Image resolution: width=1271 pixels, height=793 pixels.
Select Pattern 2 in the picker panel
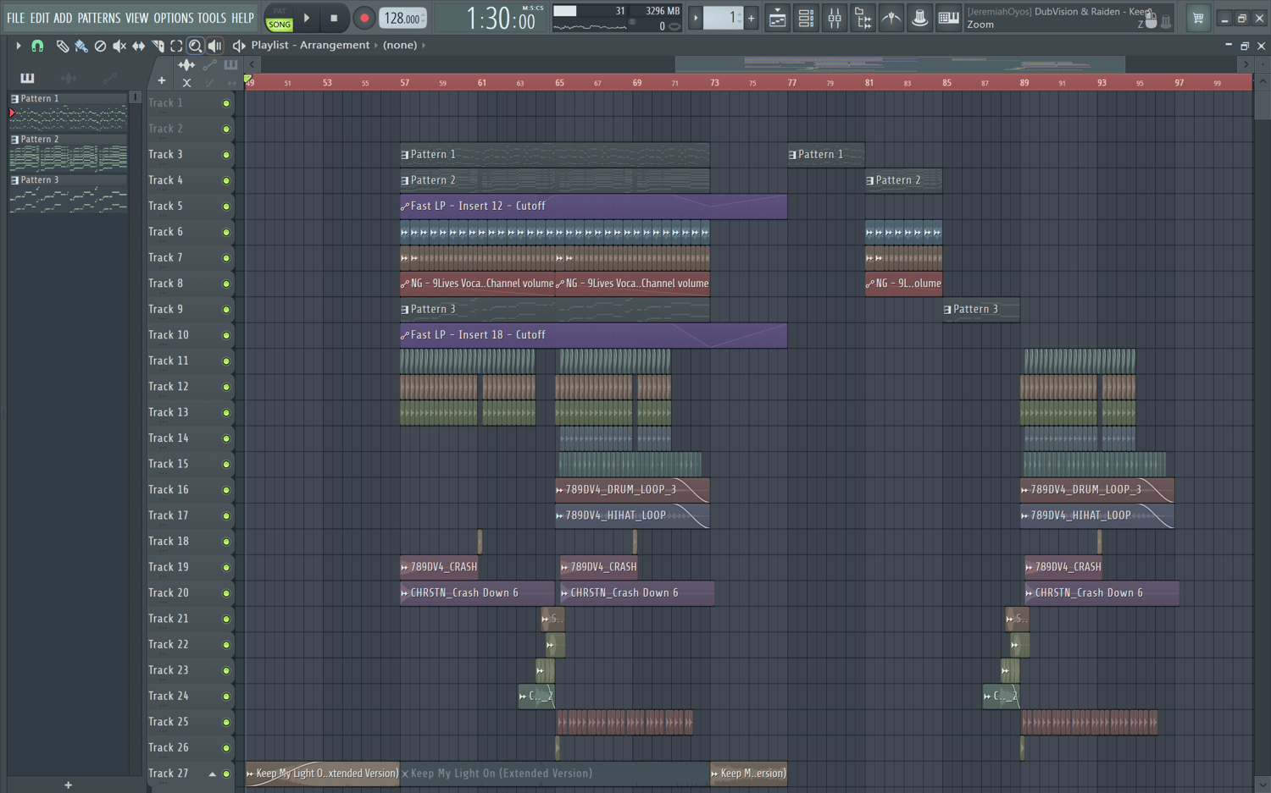pyautogui.click(x=68, y=153)
